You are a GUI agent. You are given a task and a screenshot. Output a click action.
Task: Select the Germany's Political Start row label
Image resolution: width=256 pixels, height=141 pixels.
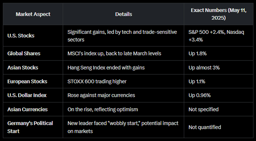click(30, 127)
